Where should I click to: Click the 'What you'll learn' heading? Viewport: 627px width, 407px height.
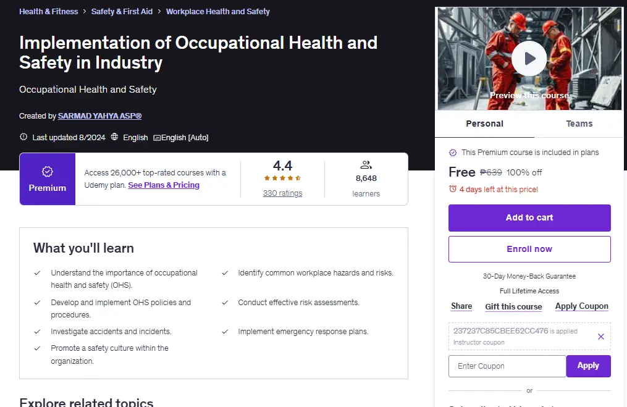[83, 248]
